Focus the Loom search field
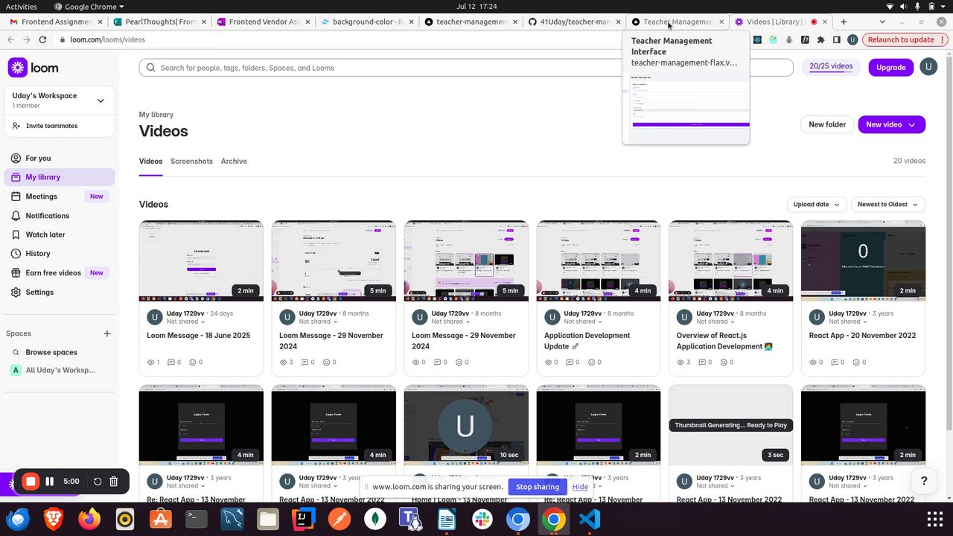The image size is (953, 536). click(x=466, y=68)
